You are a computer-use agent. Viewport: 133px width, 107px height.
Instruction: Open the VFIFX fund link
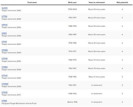pyautogui.click(x=4, y=33)
